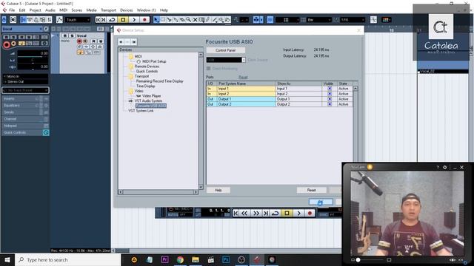Click the toolbar Record button
This screenshot has width=474, height=266.
point(144,20)
